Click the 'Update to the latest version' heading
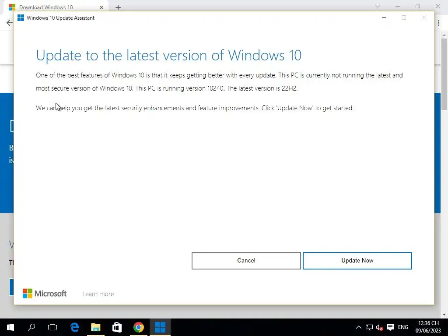The width and height of the screenshot is (448, 336). pyautogui.click(x=168, y=55)
